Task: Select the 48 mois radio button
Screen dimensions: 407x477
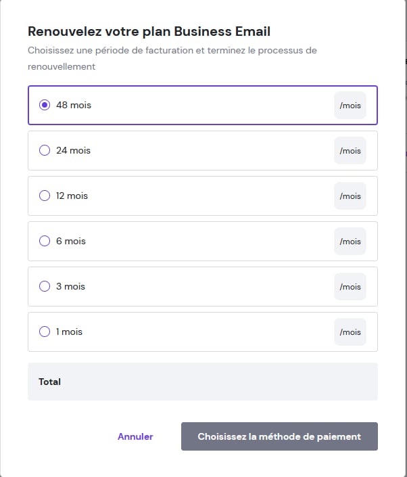Action: pyautogui.click(x=45, y=105)
